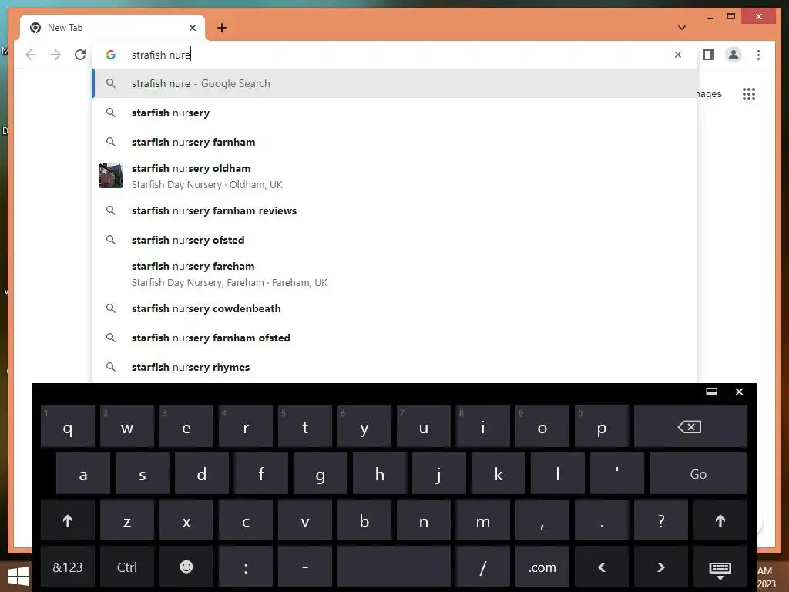Move the cursor right with the arrow key
789x592 pixels.
pyautogui.click(x=660, y=567)
